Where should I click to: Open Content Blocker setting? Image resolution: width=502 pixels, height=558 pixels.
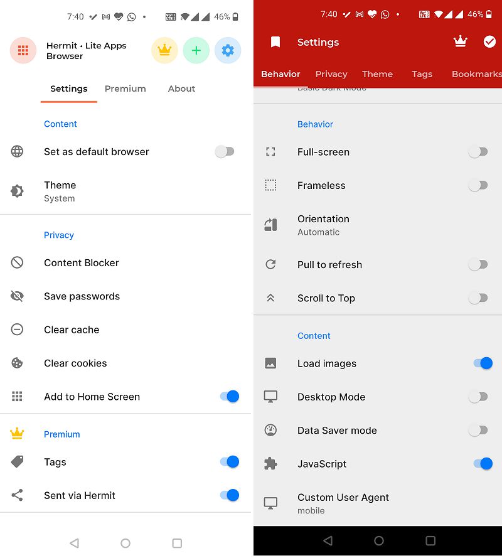(81, 263)
